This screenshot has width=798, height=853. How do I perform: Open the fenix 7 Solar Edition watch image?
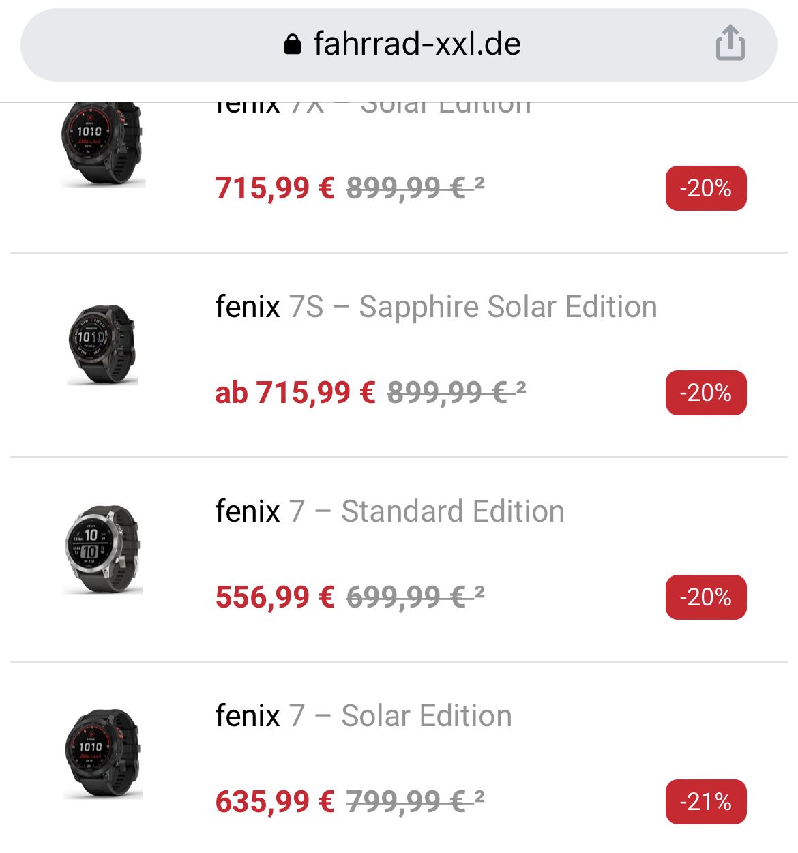pyautogui.click(x=102, y=753)
